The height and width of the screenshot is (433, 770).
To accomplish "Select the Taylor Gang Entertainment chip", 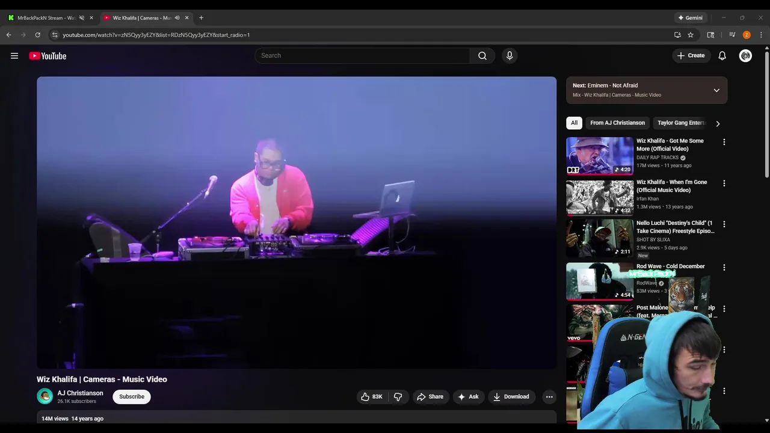I will [681, 123].
